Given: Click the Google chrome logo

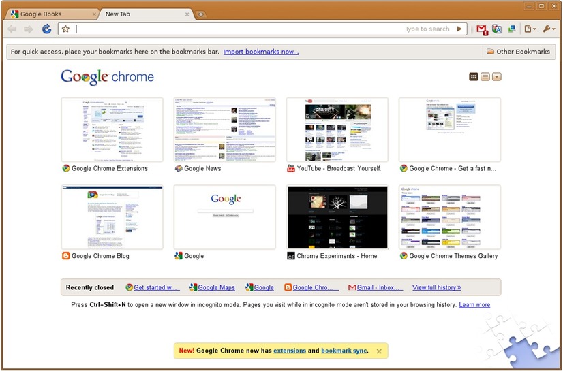Looking at the screenshot, I should coord(107,77).
